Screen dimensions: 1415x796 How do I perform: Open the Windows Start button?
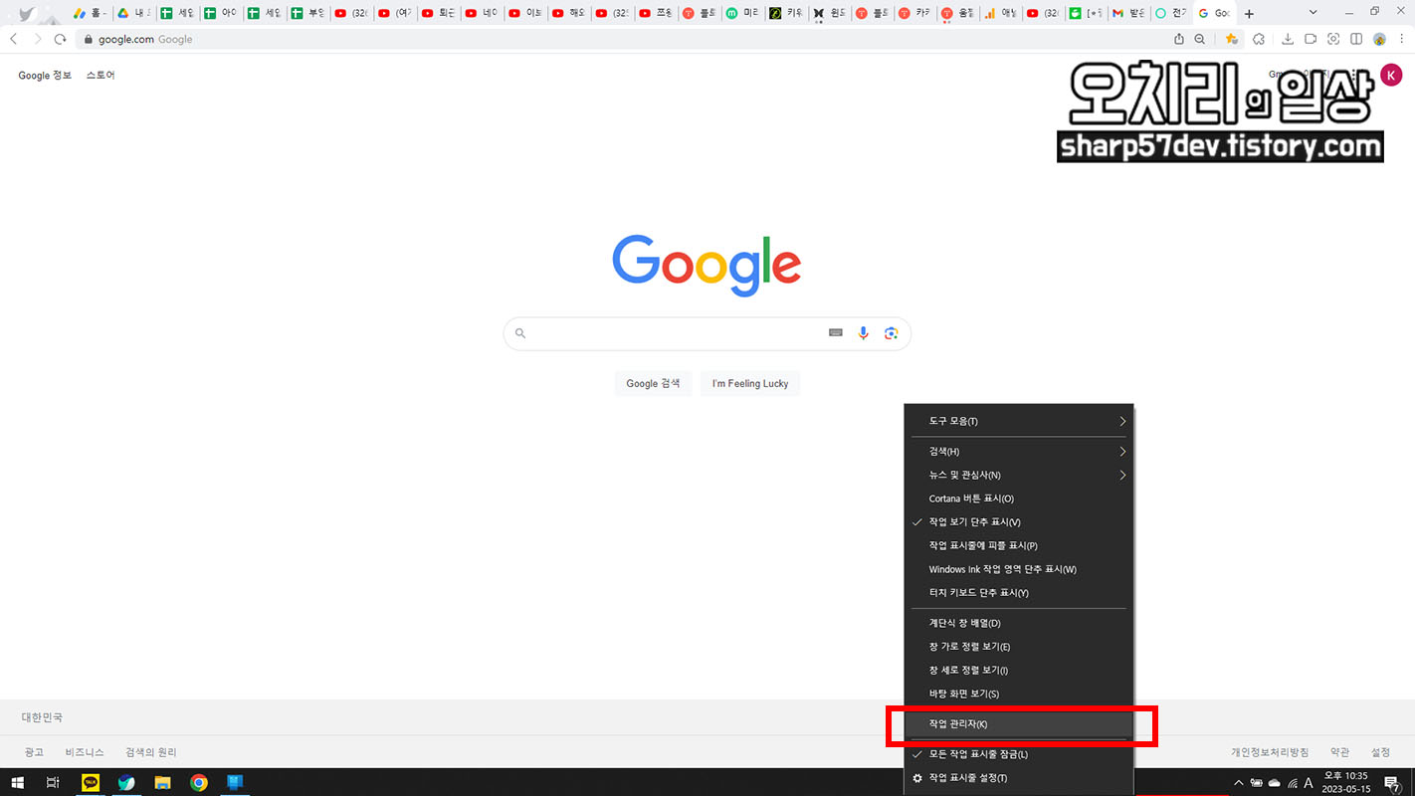17,783
